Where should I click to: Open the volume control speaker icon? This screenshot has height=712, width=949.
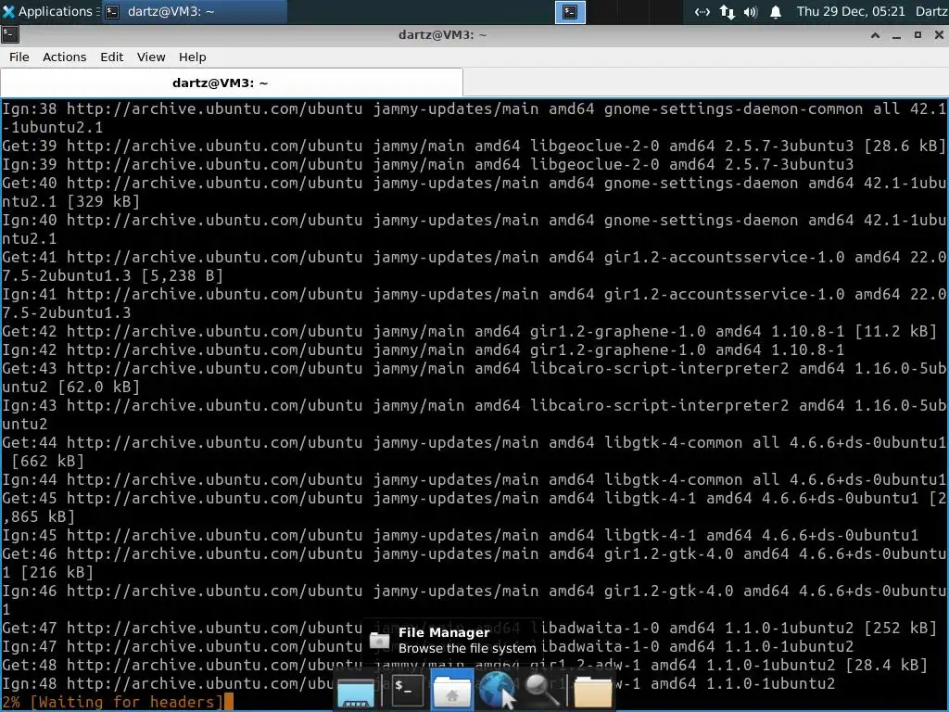click(751, 12)
